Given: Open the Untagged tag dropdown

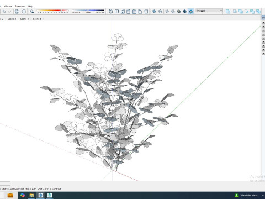Looking at the screenshot, I should click(209, 11).
